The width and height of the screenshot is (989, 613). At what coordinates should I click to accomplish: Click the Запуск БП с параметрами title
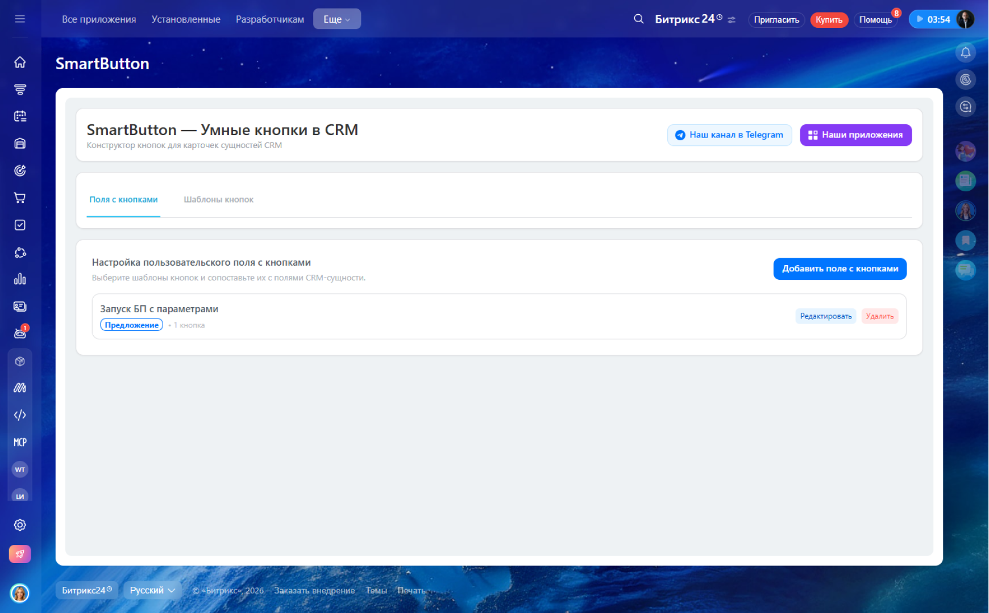(x=159, y=309)
